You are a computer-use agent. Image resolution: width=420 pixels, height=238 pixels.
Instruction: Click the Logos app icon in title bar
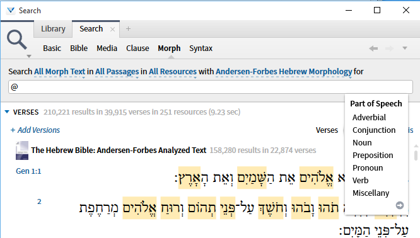click(11, 11)
